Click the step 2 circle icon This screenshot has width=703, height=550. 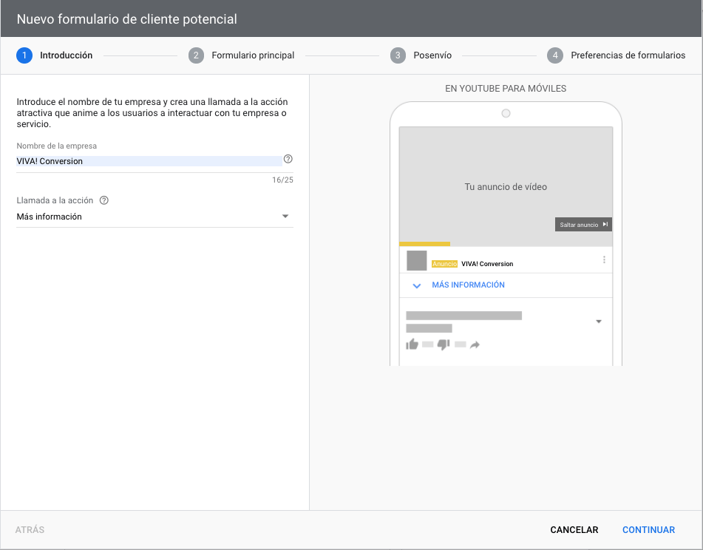tap(196, 55)
